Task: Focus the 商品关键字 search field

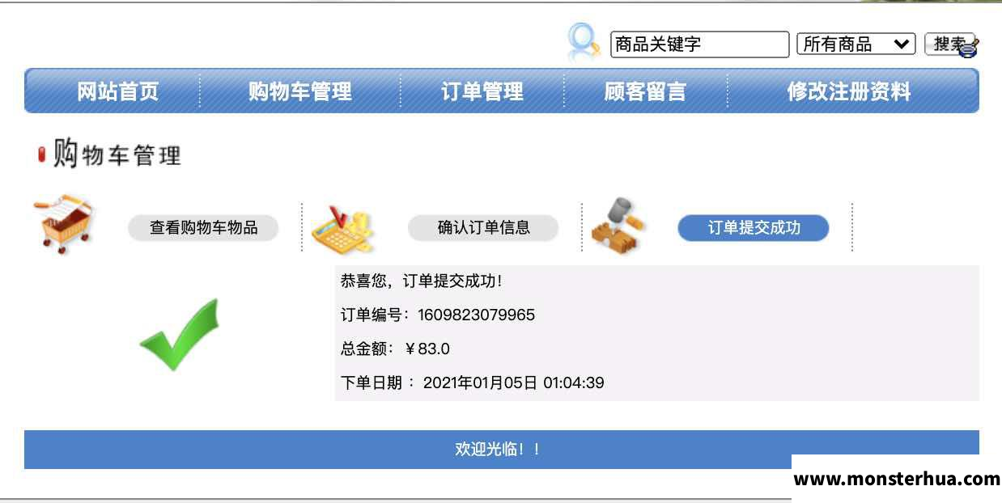Action: pos(699,44)
